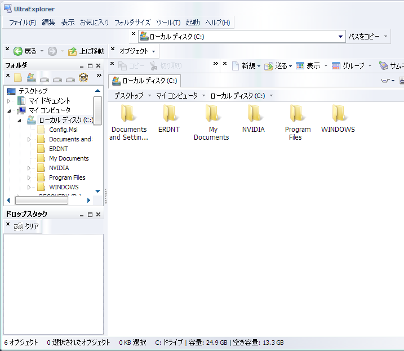This screenshot has width=404, height=351.
Task: Select the ERDNT folder icon in the file pane
Action: 170,113
